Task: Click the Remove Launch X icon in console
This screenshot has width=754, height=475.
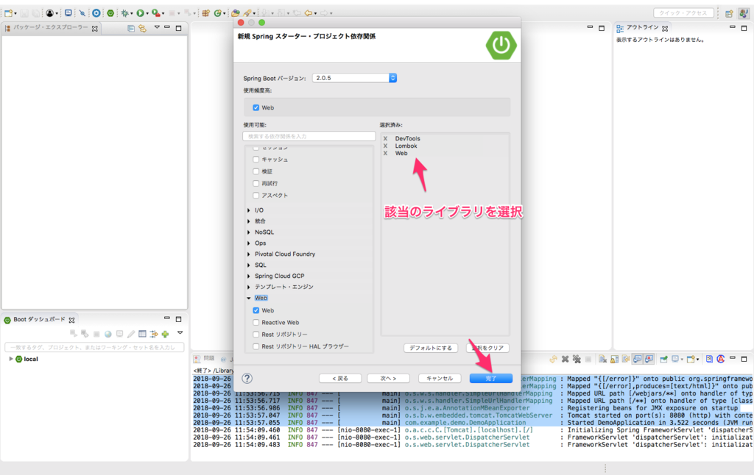Action: tap(565, 359)
